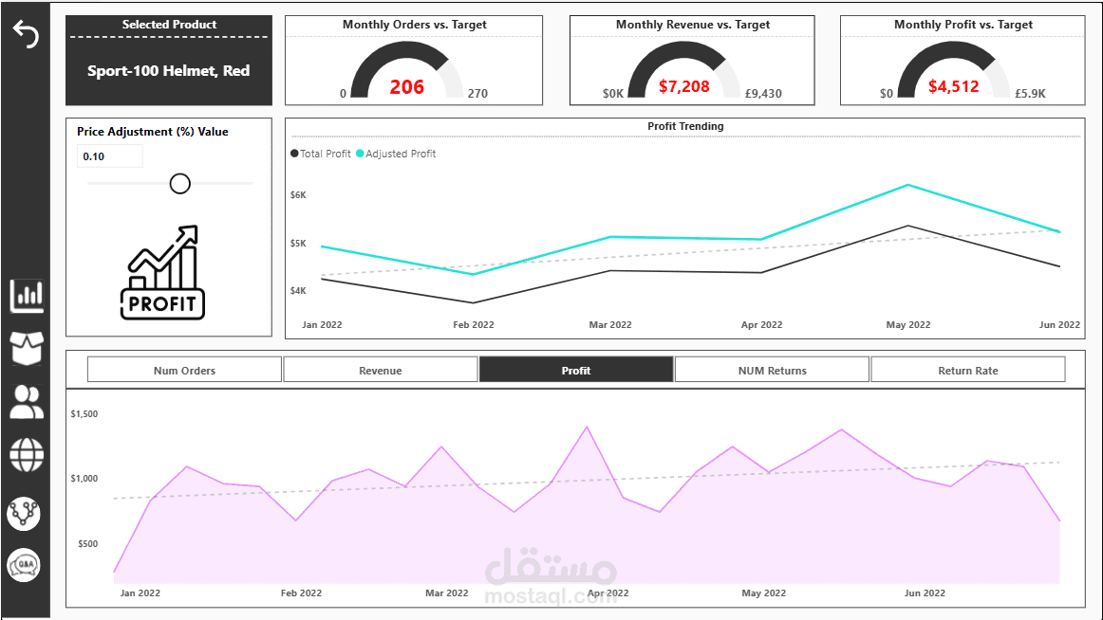Click the back arrow icon in the sidebar
This screenshot has width=1103, height=620.
tap(26, 34)
